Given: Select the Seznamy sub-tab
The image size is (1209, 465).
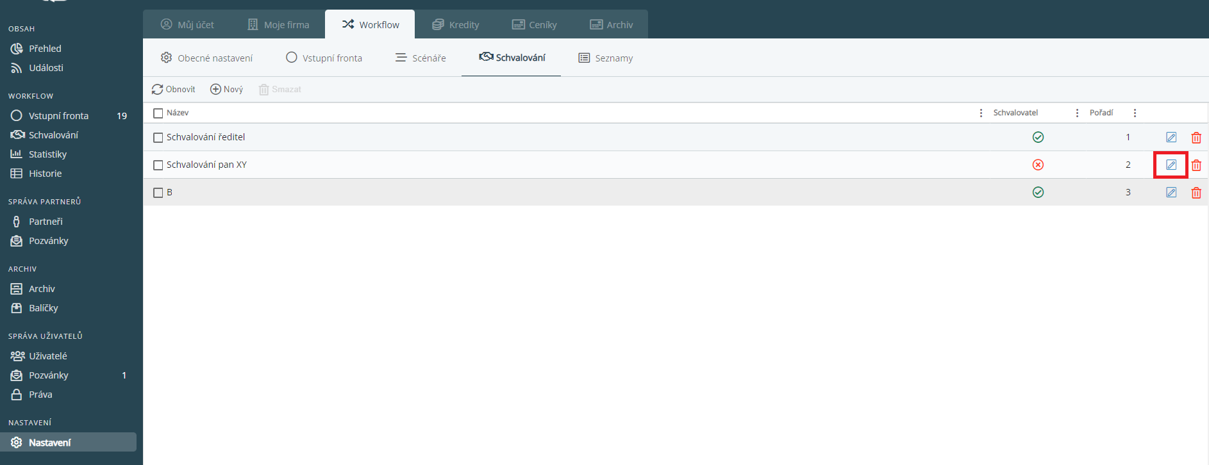Looking at the screenshot, I should 606,58.
